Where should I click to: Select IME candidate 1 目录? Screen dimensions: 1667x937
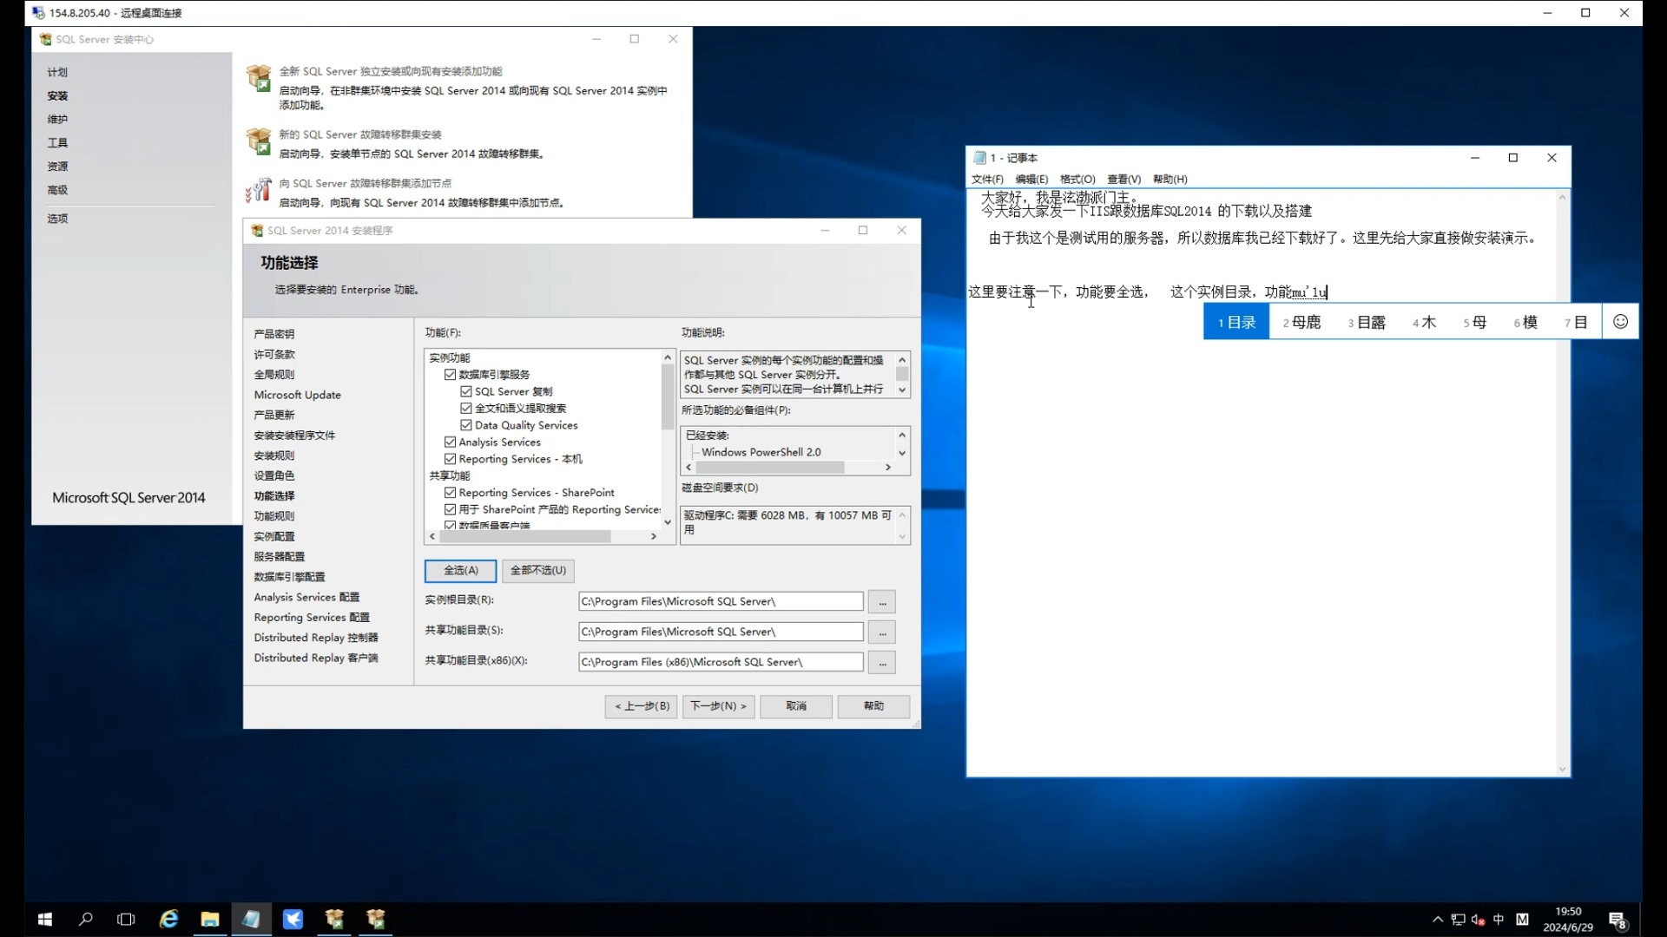(x=1236, y=322)
